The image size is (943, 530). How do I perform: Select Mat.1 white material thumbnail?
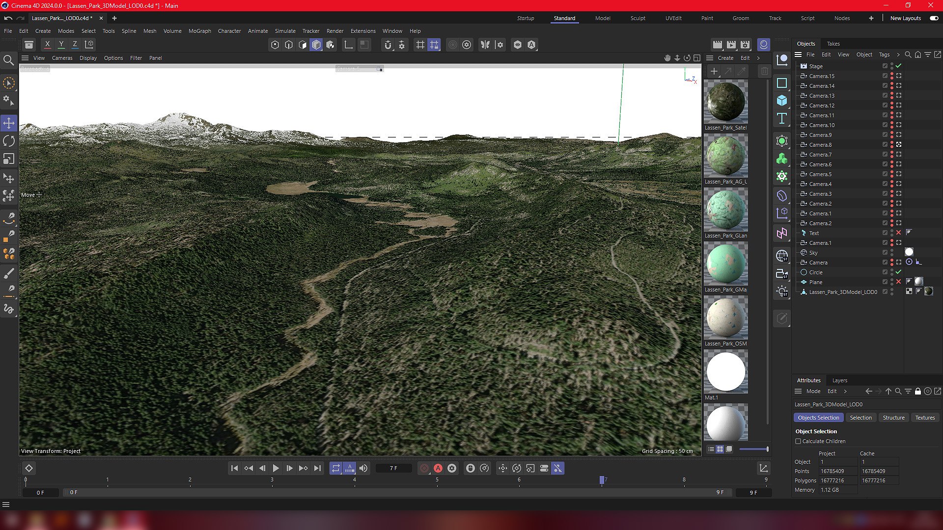pyautogui.click(x=726, y=371)
